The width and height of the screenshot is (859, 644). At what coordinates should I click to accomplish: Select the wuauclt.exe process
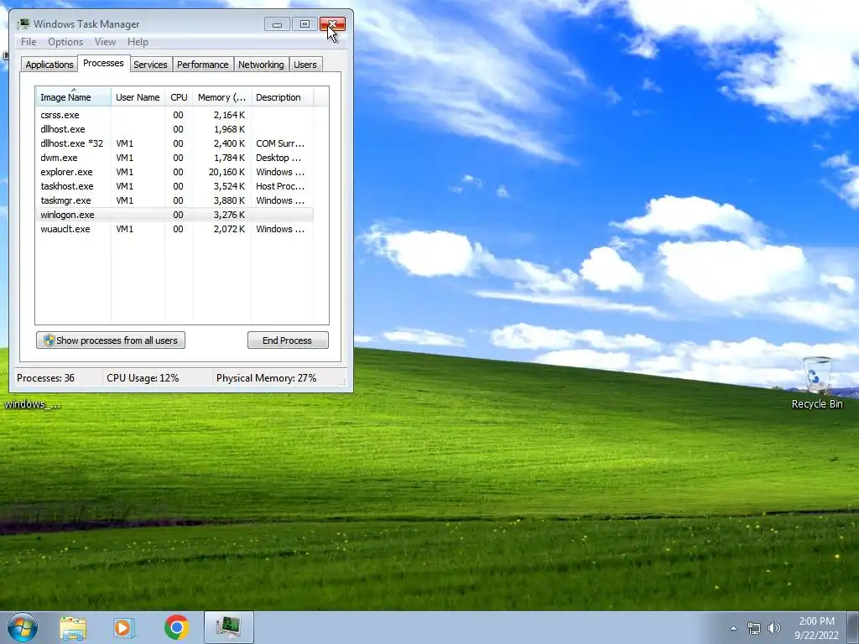[174, 229]
